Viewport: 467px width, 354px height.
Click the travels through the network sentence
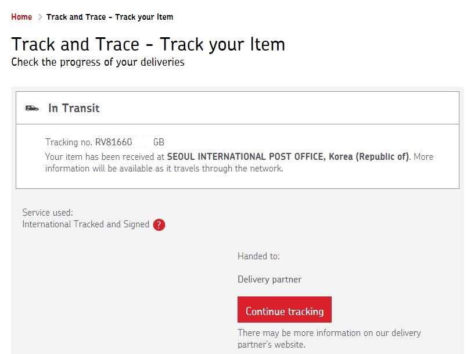point(164,169)
